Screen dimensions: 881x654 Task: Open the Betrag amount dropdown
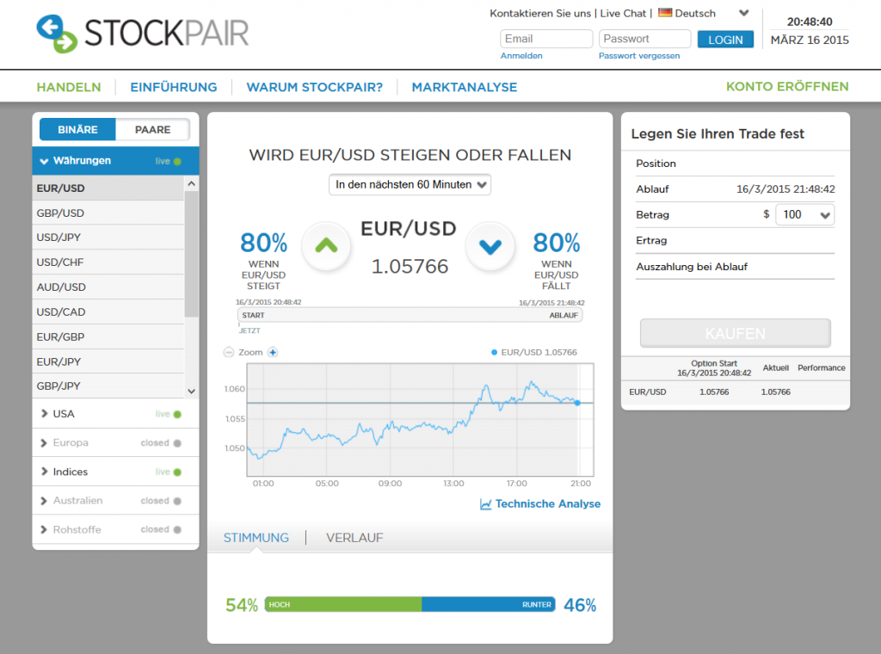click(804, 215)
